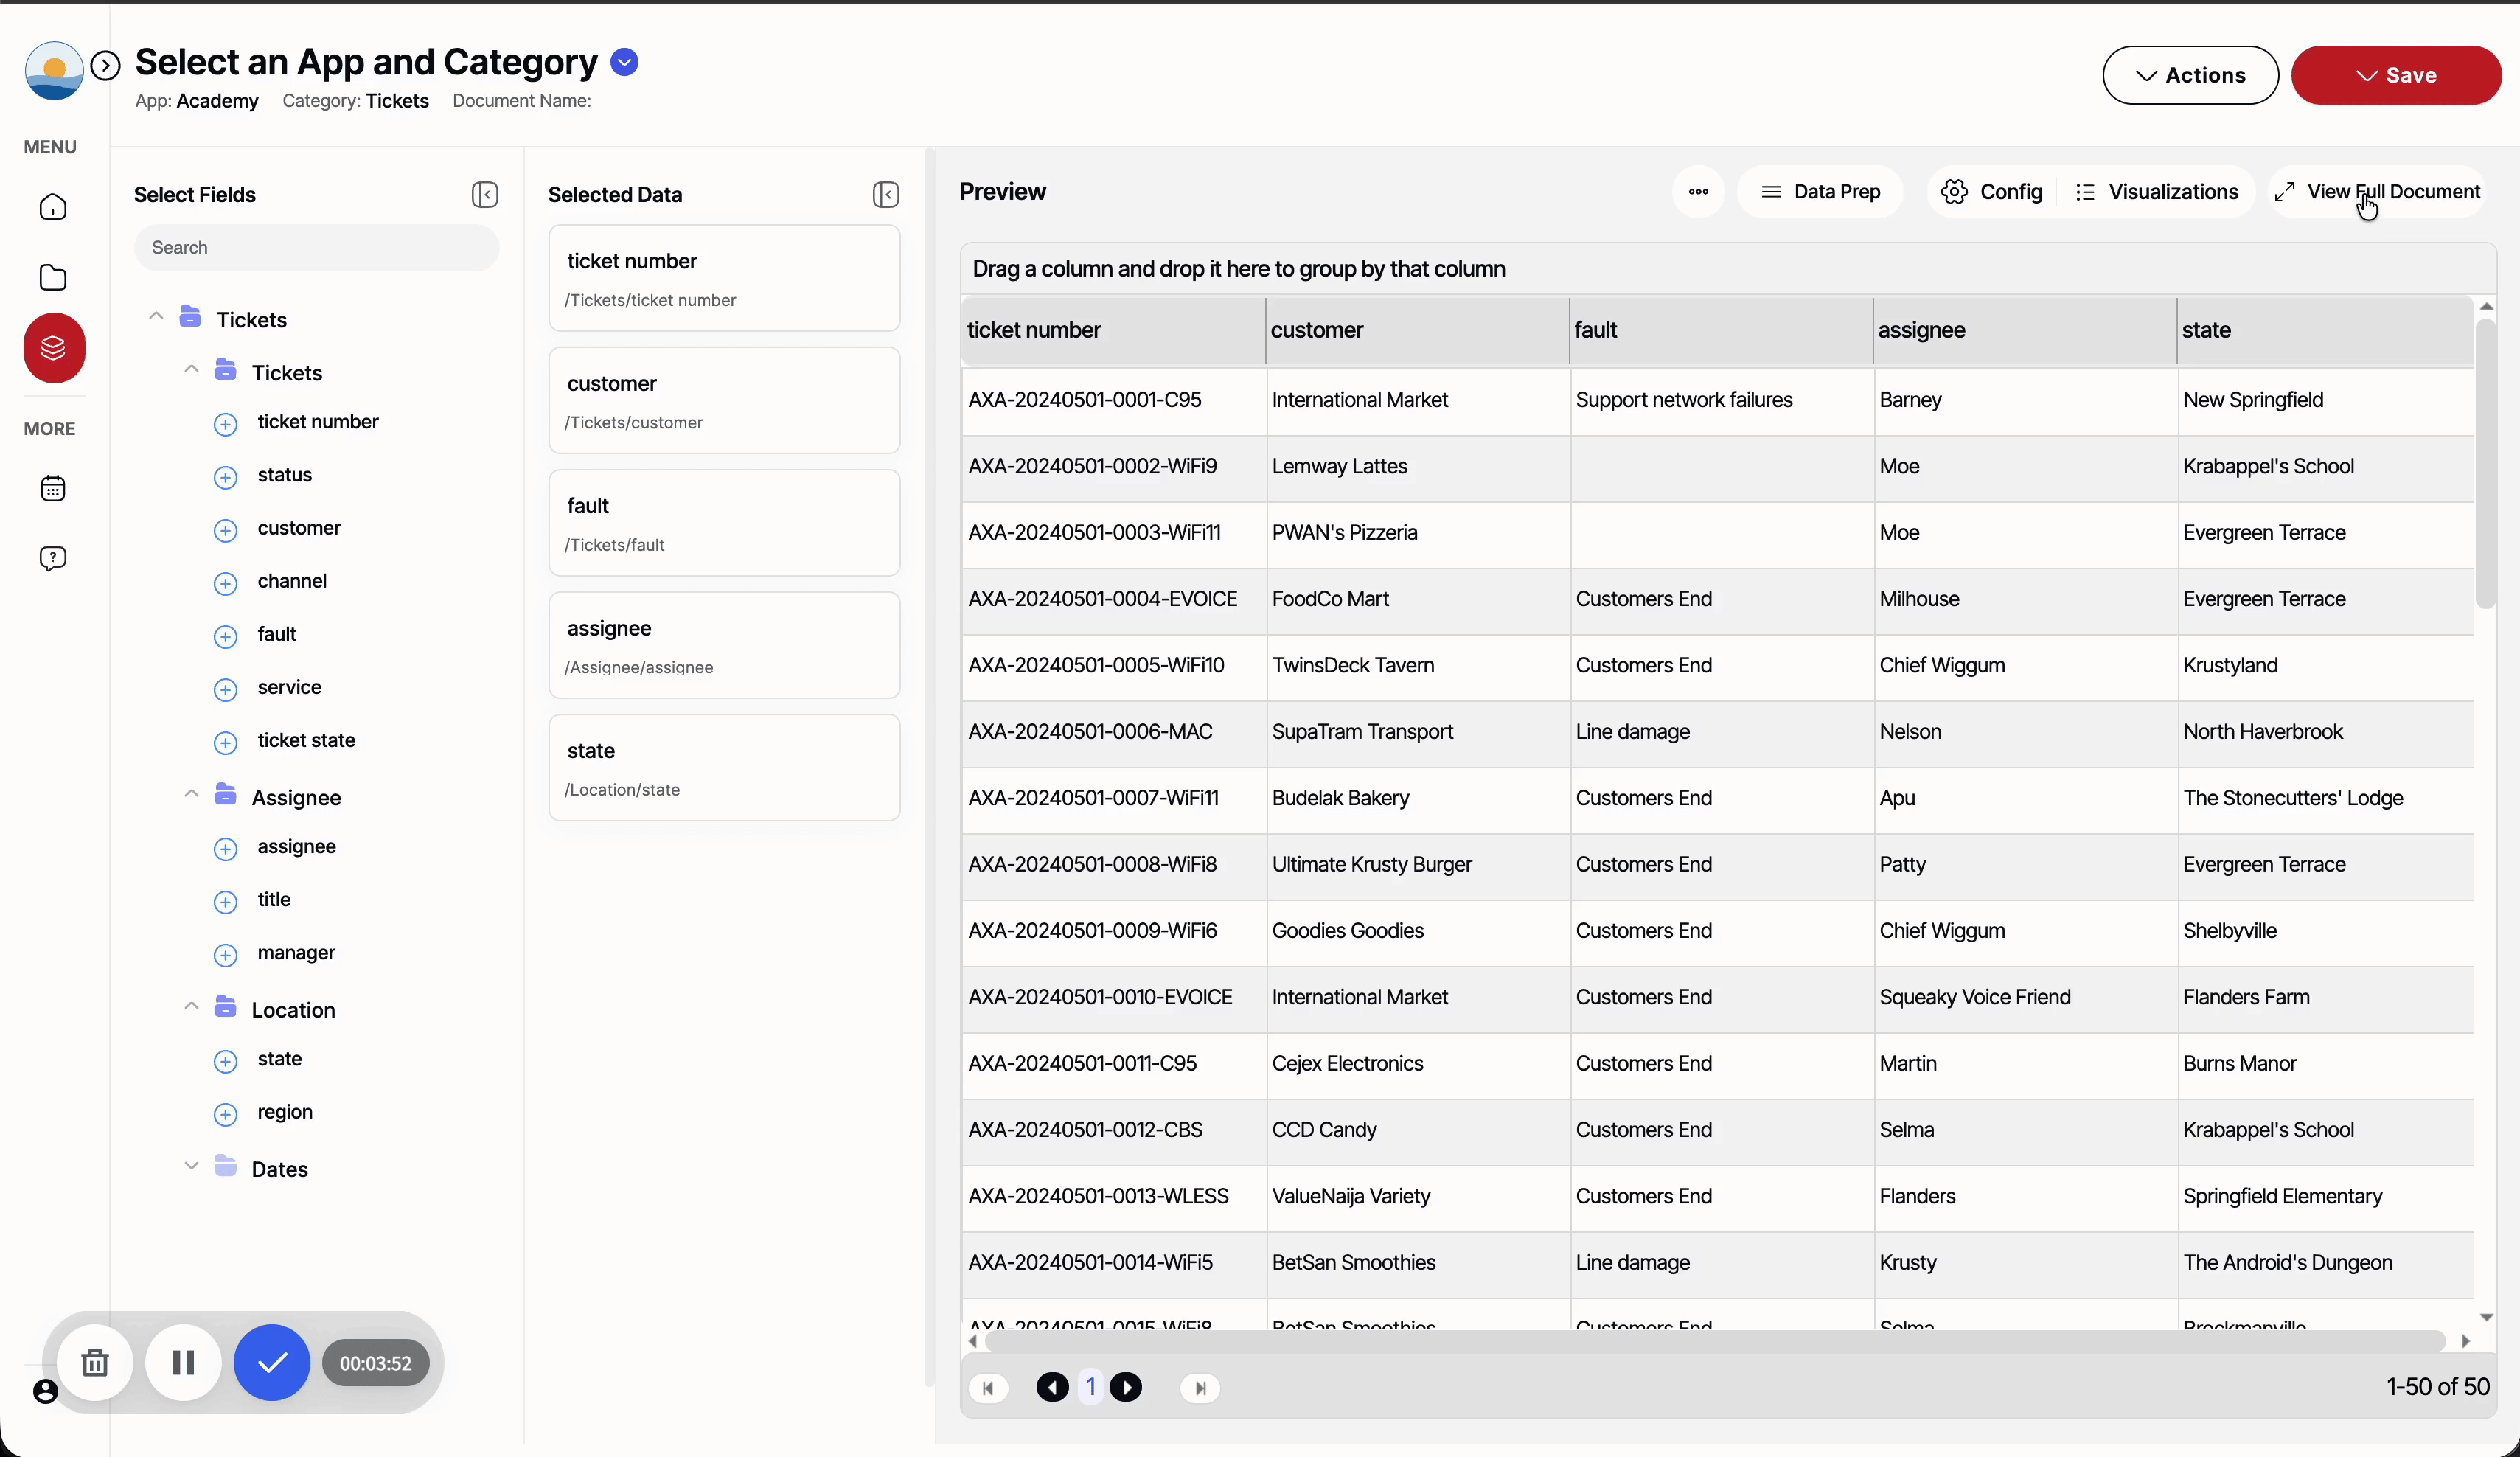Click the horizontal scrollbar under the table

tap(1716, 1341)
